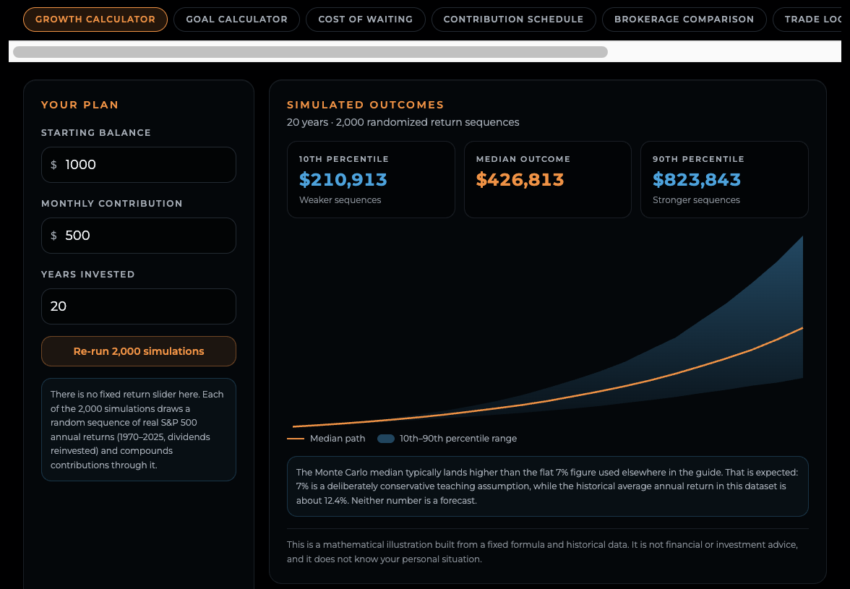Image resolution: width=850 pixels, height=589 pixels.
Task: Click the Starting Balance input field
Action: click(x=139, y=165)
